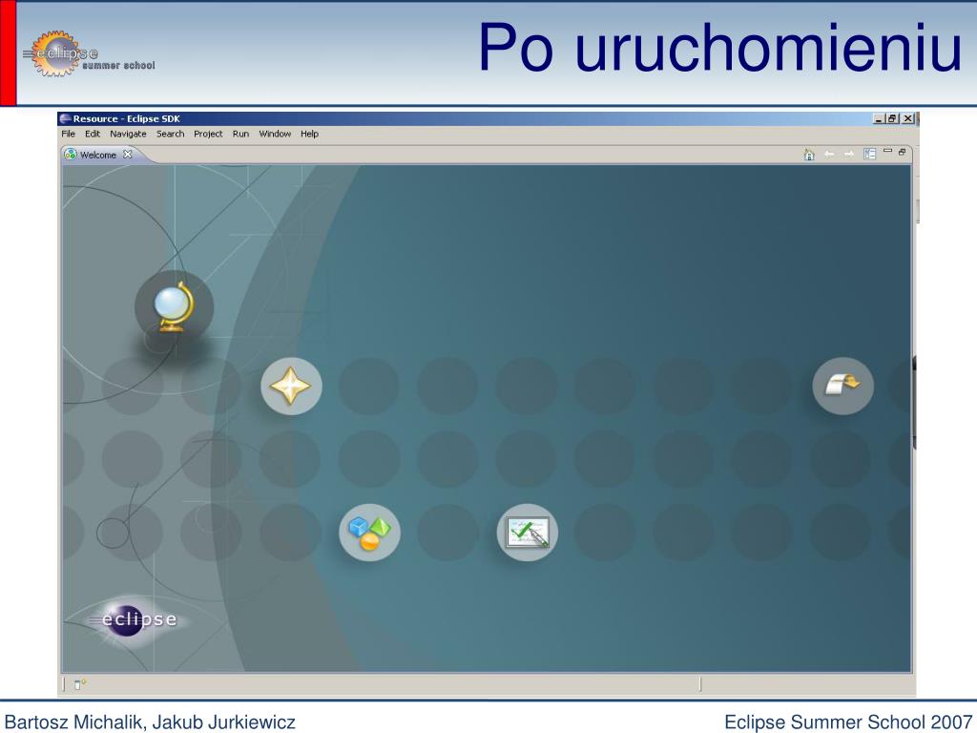Screen dimensions: 977x733
Task: Open the Overview globe icon
Action: click(174, 307)
